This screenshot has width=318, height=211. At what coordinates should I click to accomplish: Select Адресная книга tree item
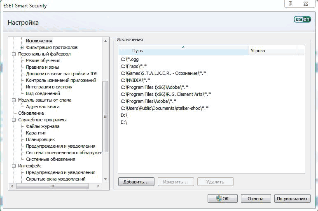[x=42, y=107]
